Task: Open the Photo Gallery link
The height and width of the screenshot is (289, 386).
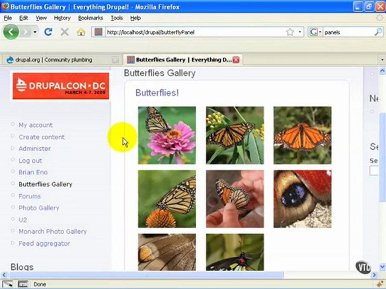Action: (x=39, y=208)
